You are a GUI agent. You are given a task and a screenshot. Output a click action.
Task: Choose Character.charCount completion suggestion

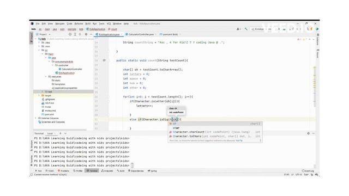pos(215,132)
